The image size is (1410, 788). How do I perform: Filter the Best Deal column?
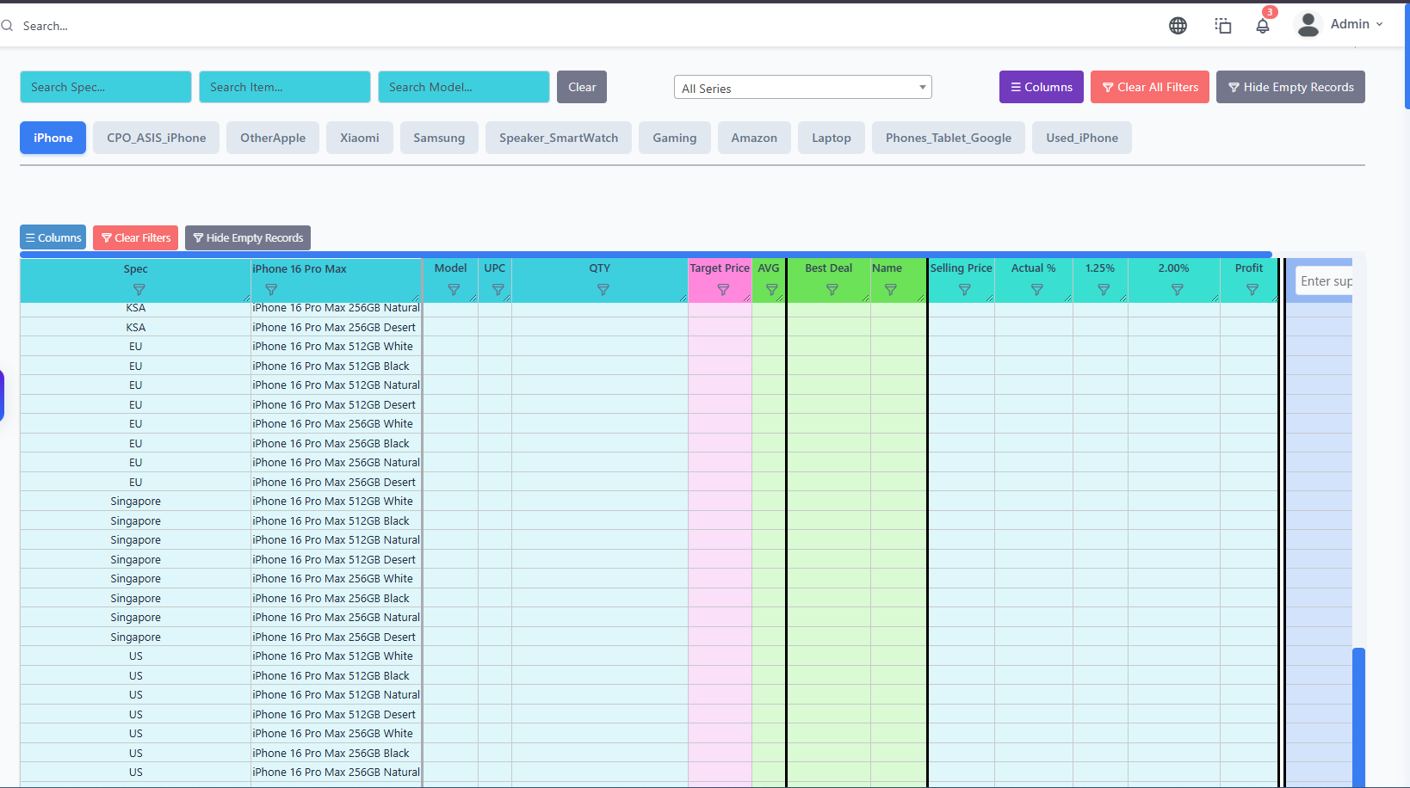click(x=832, y=290)
